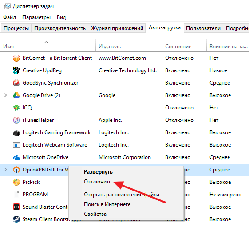Select the PicPick entry name

(x=31, y=182)
